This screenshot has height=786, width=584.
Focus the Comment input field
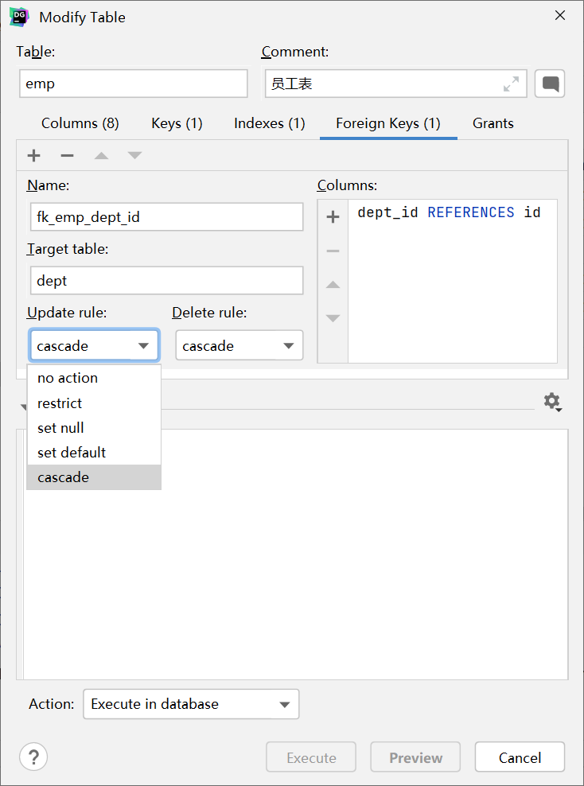pyautogui.click(x=396, y=84)
